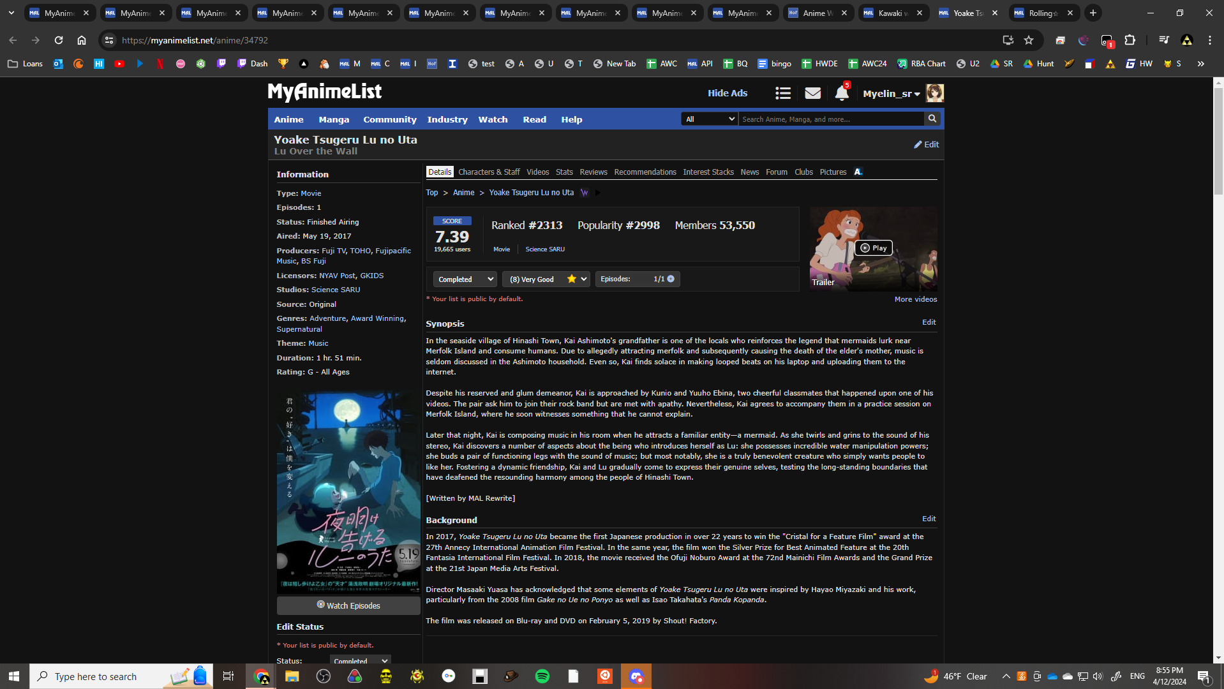Open the Interest Stacks tab
This screenshot has height=689, width=1224.
point(708,172)
